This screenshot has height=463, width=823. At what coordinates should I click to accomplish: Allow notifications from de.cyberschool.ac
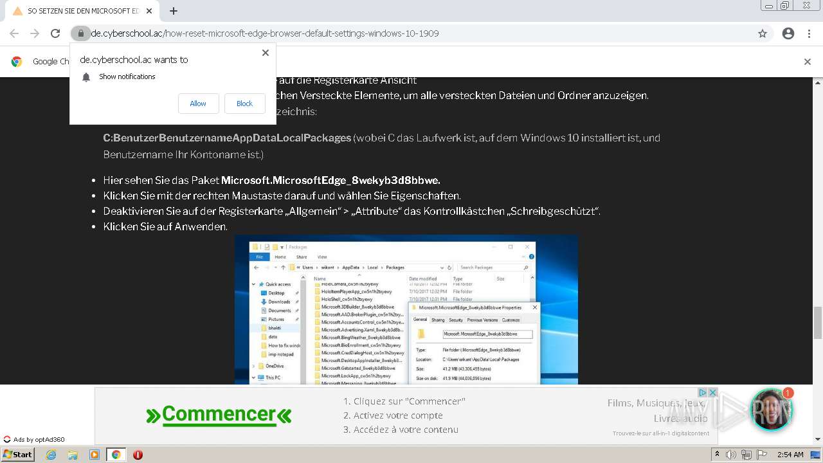[x=198, y=104]
